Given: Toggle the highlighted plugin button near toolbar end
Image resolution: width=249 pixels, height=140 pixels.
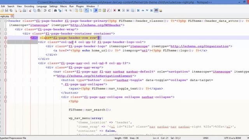Looking at the screenshot, I should [x=156, y=10].
